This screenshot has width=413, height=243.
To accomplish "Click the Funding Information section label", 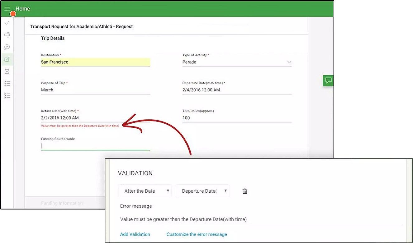I will 62,203.
